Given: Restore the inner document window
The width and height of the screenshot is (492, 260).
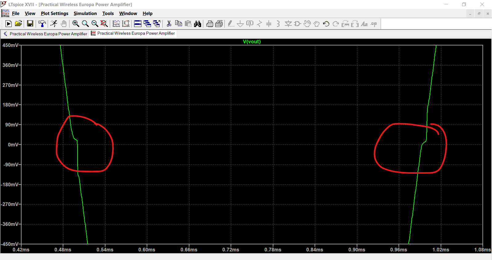Looking at the screenshot, I should pyautogui.click(x=479, y=14).
